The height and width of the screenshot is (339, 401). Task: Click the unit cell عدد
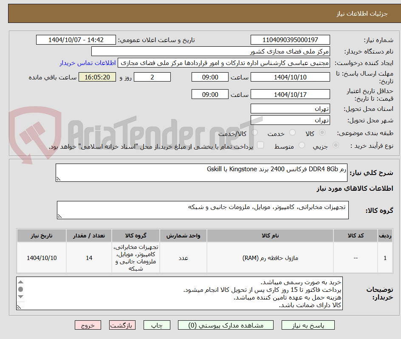pos(183,258)
